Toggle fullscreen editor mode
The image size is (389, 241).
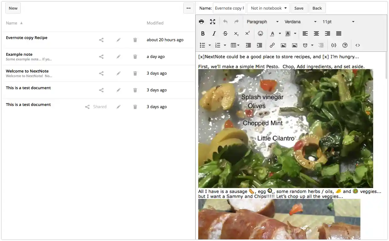pyautogui.click(x=213, y=22)
